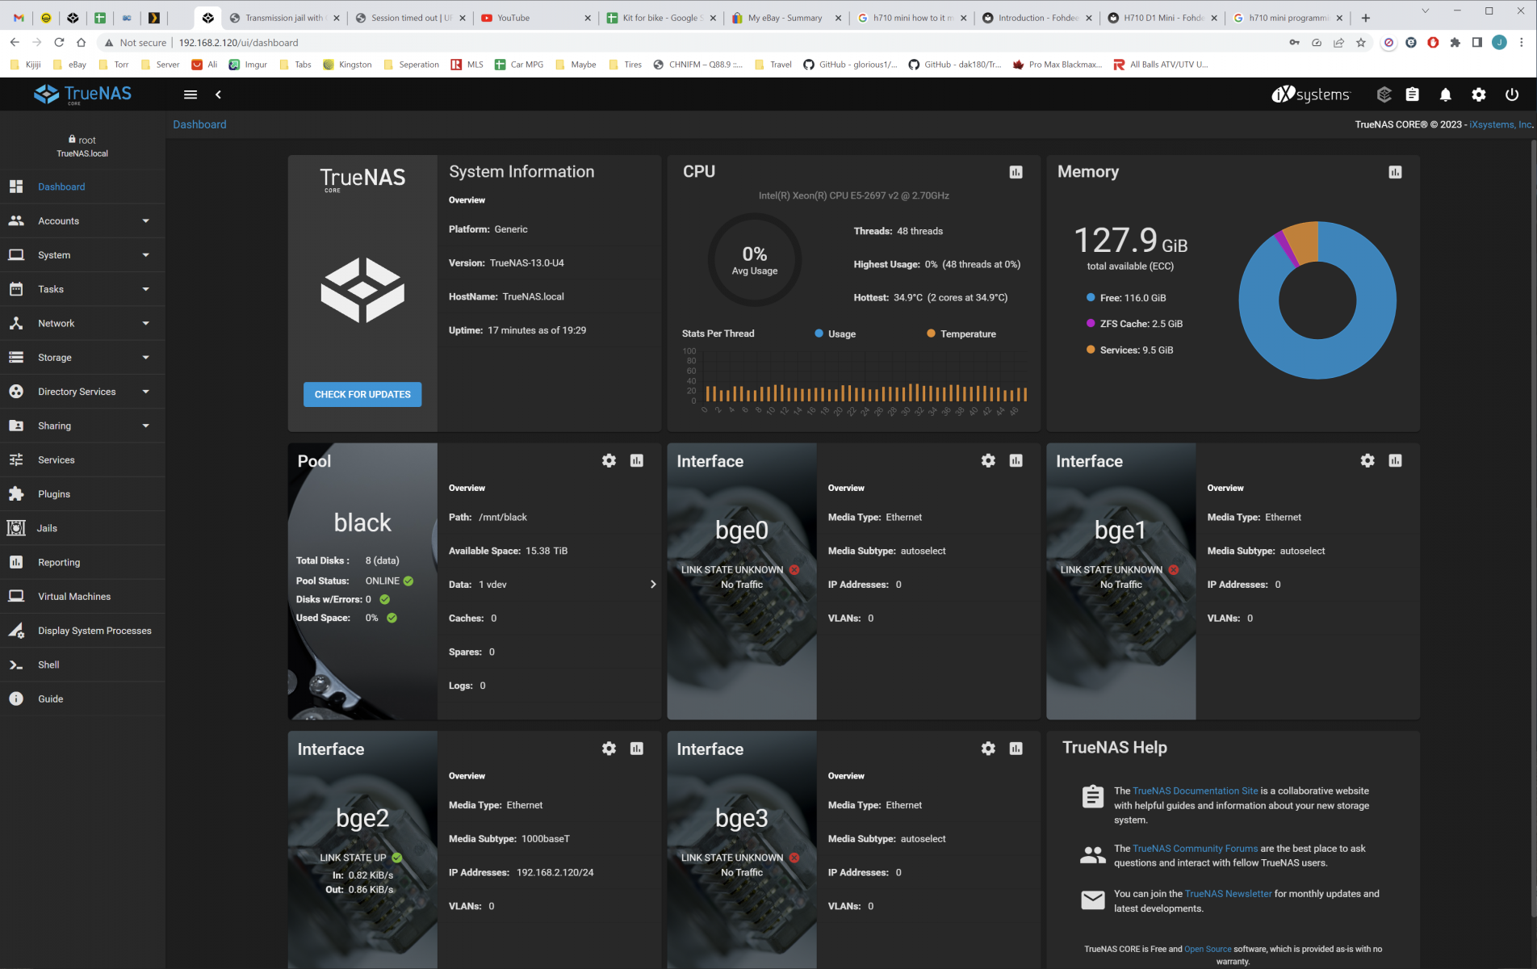Expand the Tasks sidebar menu
The height and width of the screenshot is (969, 1537).
pos(82,289)
